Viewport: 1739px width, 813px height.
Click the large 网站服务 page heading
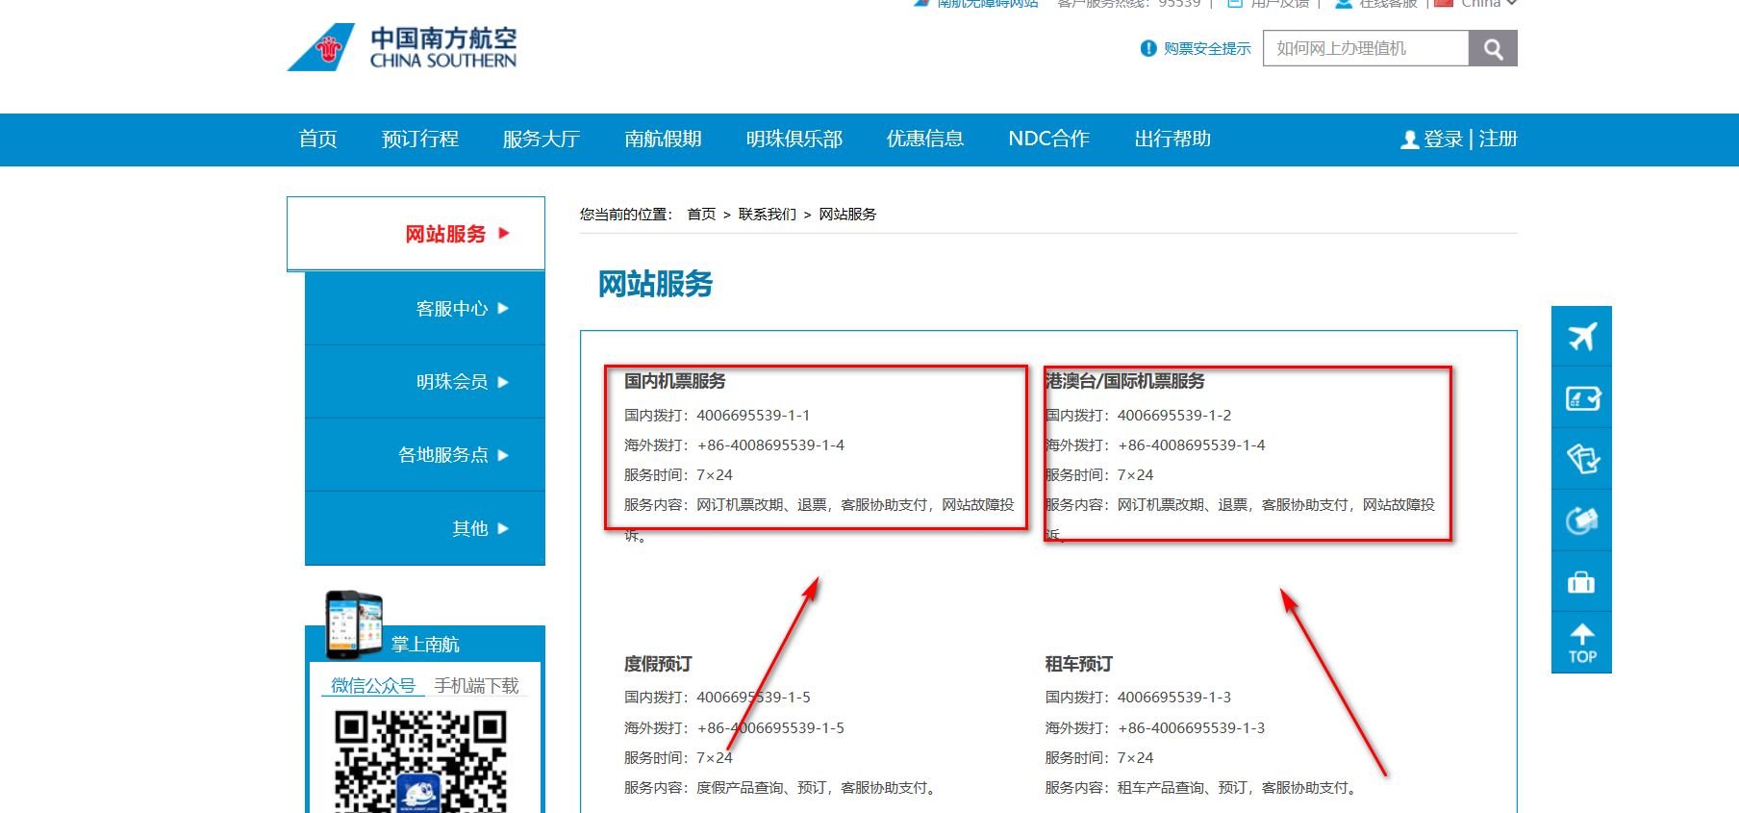point(655,285)
